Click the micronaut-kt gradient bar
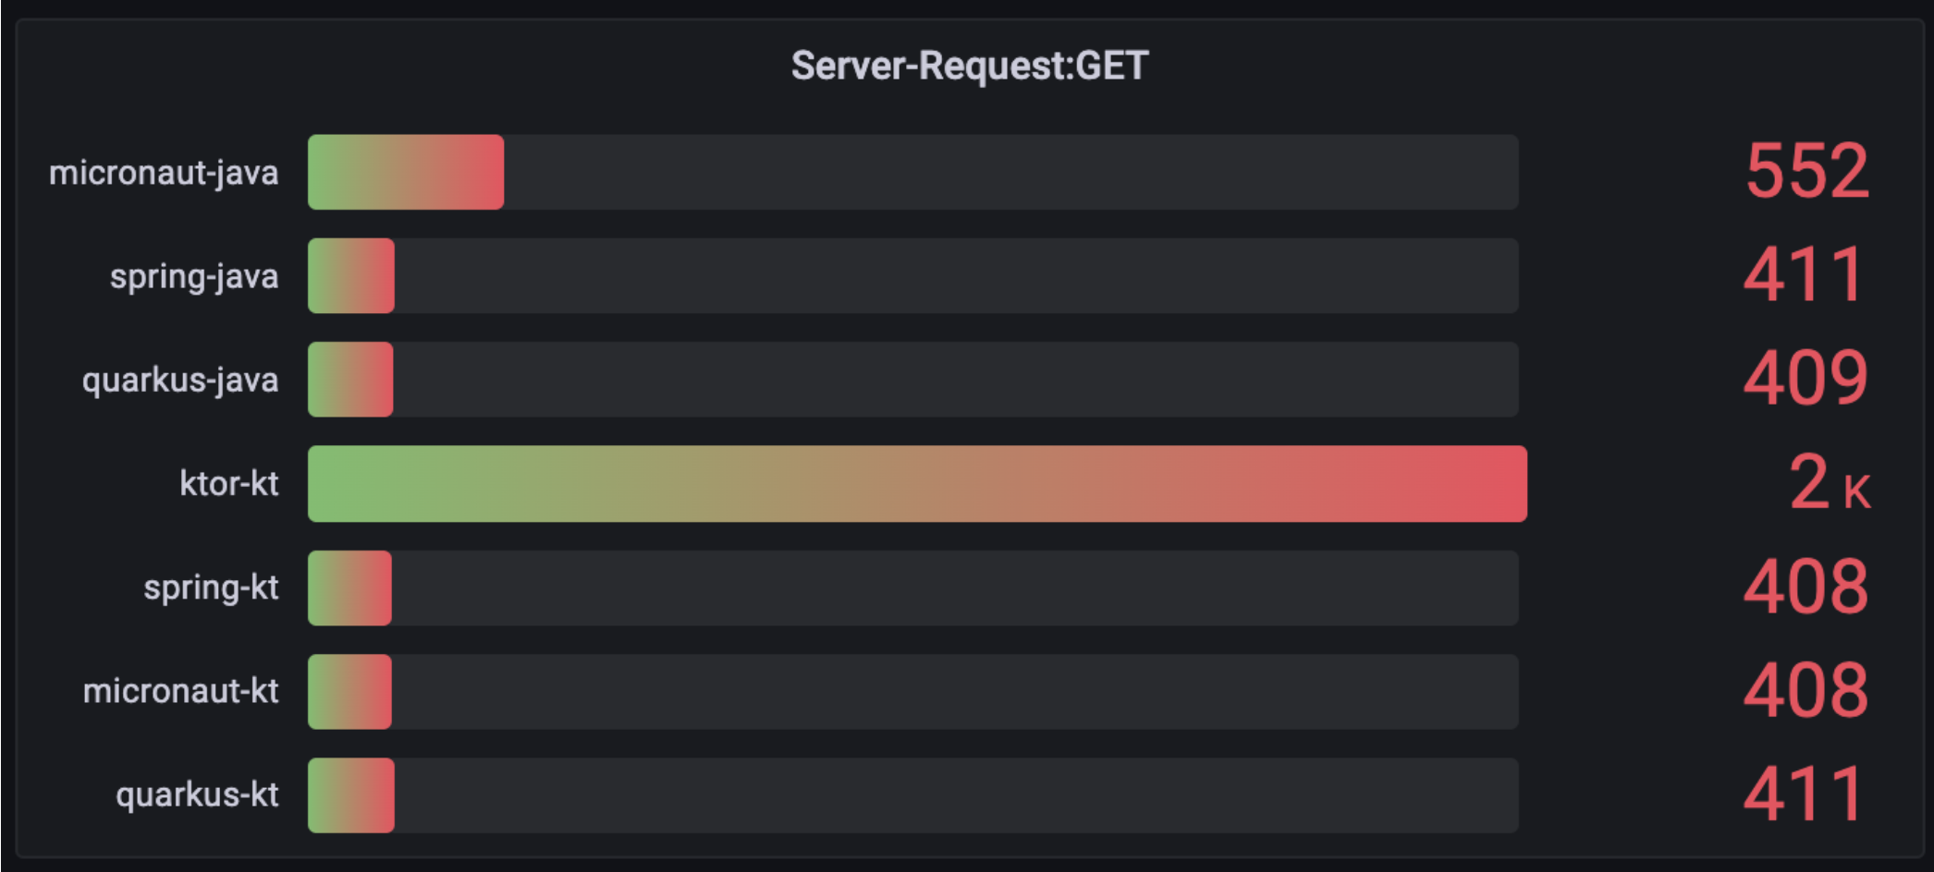The height and width of the screenshot is (872, 1934). pos(349,692)
